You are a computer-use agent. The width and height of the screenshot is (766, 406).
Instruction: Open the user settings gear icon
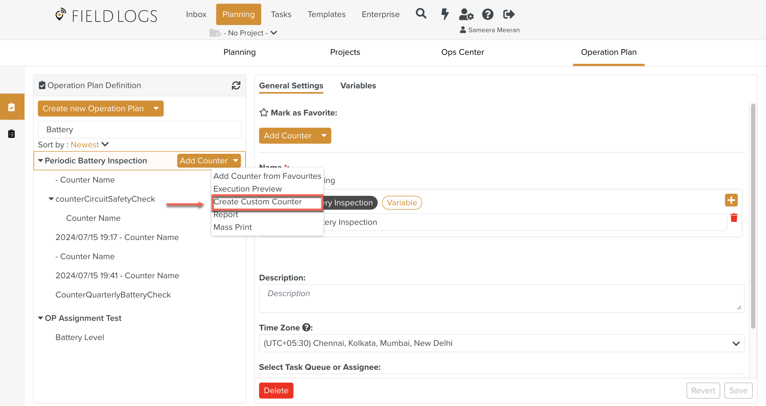[x=466, y=14]
